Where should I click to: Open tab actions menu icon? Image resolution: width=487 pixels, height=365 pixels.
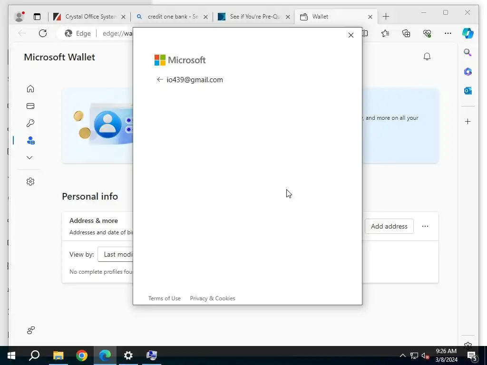(x=37, y=17)
